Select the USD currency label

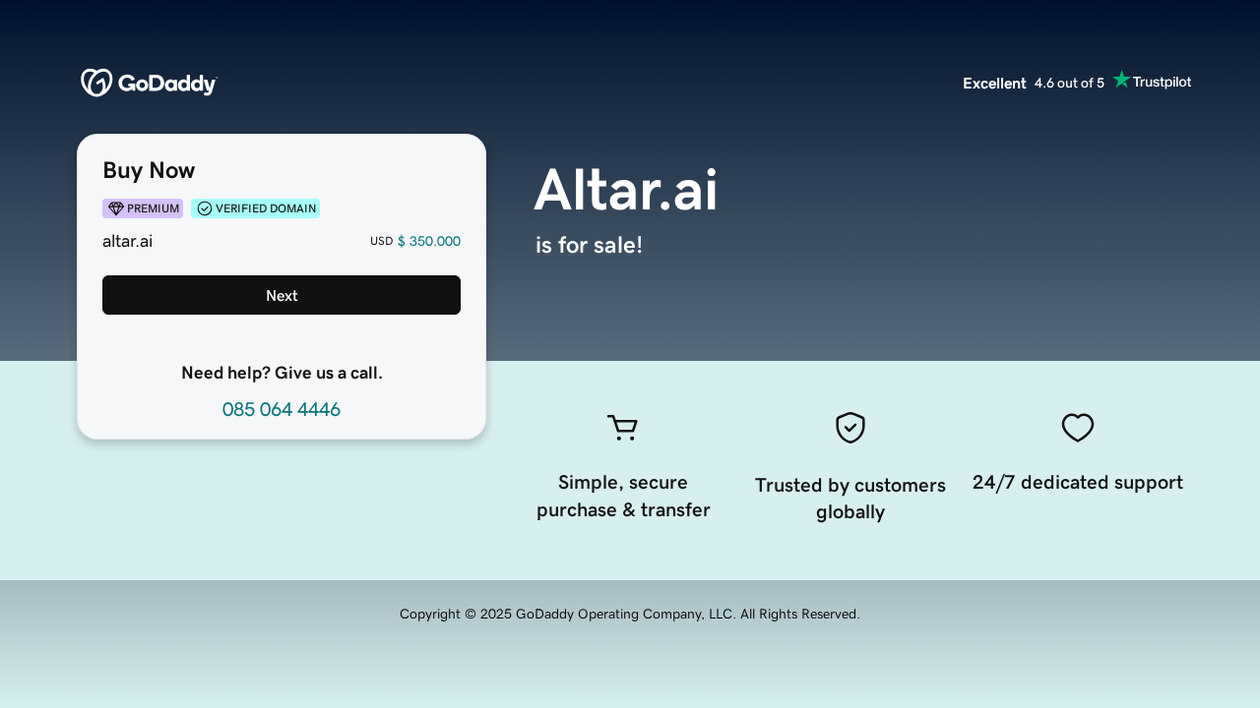[x=381, y=241]
